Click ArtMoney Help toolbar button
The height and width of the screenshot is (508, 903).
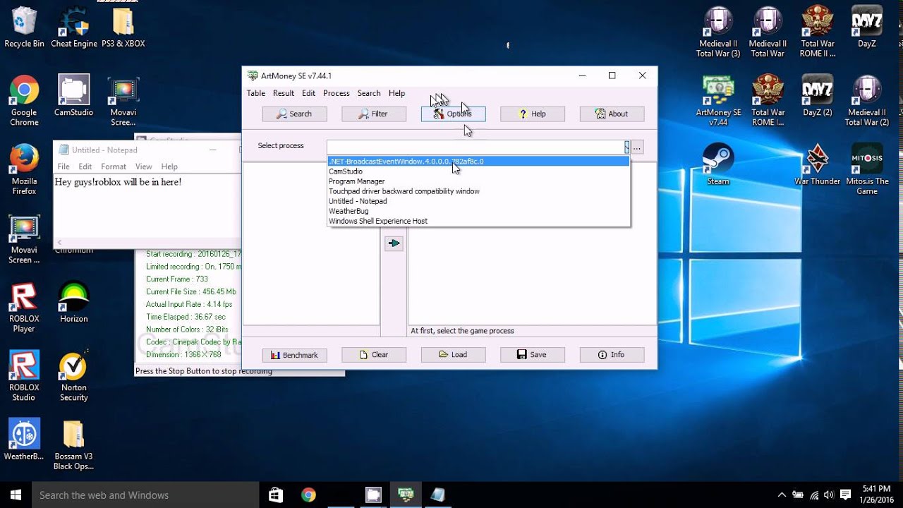[x=533, y=114]
